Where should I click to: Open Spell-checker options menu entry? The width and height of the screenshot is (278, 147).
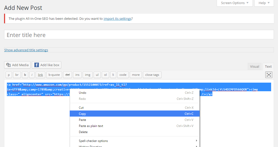tap(135, 141)
